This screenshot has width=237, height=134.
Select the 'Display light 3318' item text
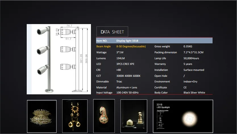(127, 41)
